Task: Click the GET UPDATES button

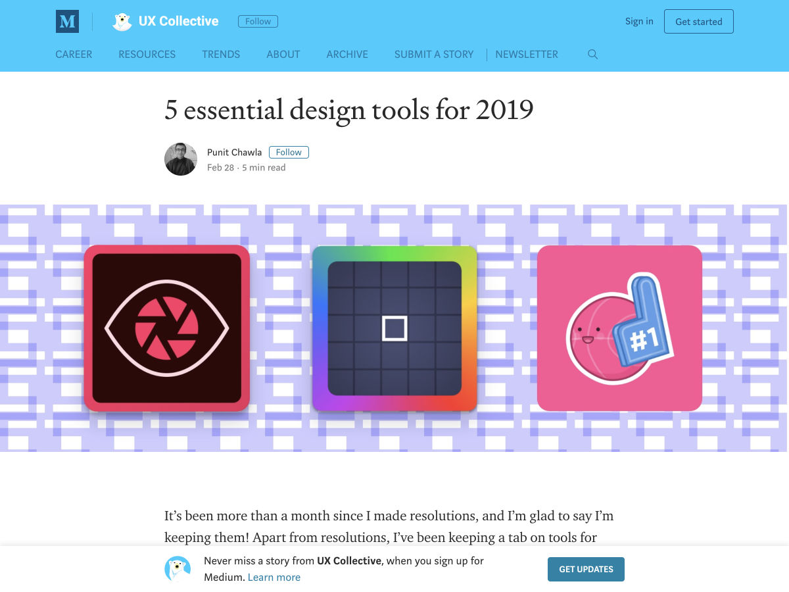Action: coord(586,569)
